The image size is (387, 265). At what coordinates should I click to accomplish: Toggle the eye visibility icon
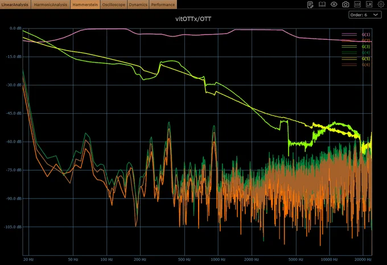coord(334,4)
